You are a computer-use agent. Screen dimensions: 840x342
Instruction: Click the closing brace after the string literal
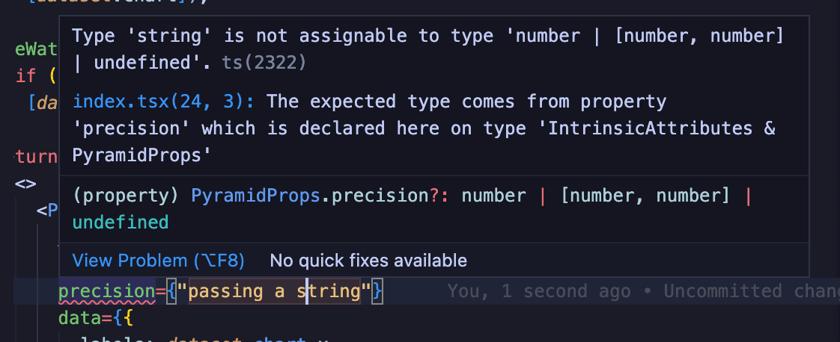coord(378,290)
